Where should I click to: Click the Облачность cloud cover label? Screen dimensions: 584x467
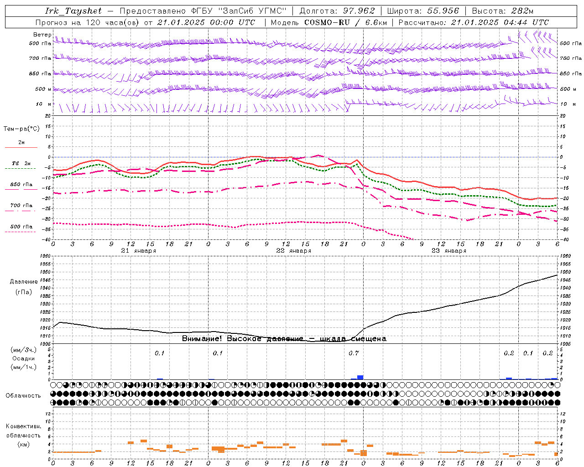click(x=23, y=396)
